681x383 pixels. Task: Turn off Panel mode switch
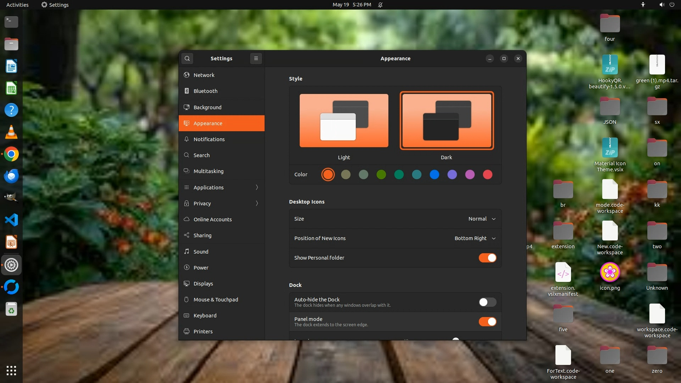[x=487, y=322]
